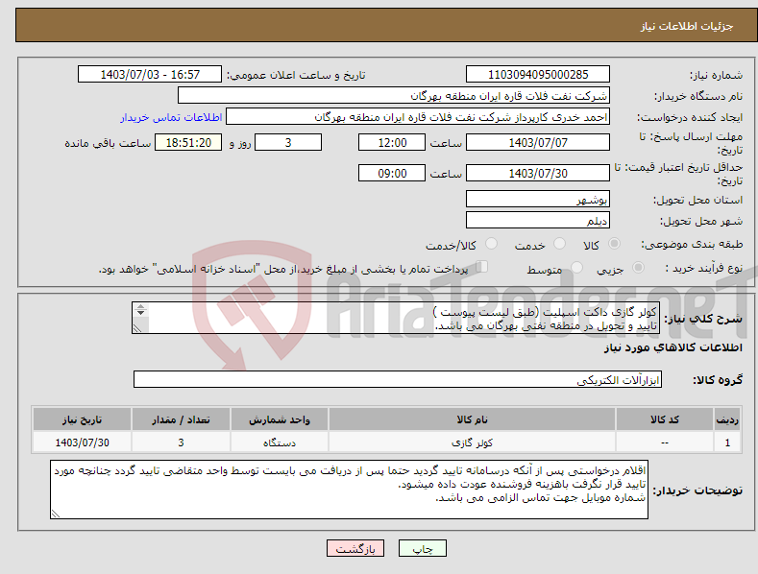
Task: Click the نام دستگاه خریدار field
Action: 394,96
